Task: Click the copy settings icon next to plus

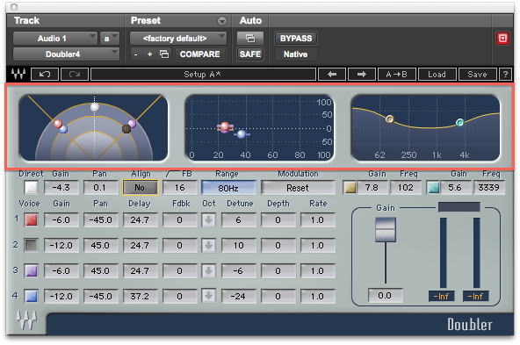Action: click(x=164, y=54)
